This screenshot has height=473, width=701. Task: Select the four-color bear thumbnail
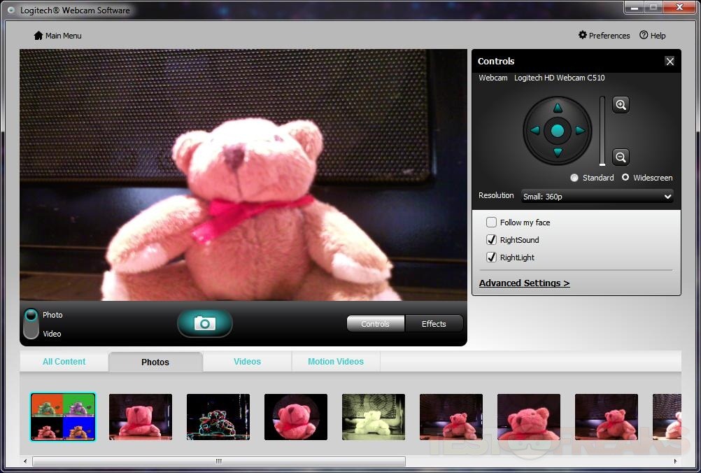63,417
